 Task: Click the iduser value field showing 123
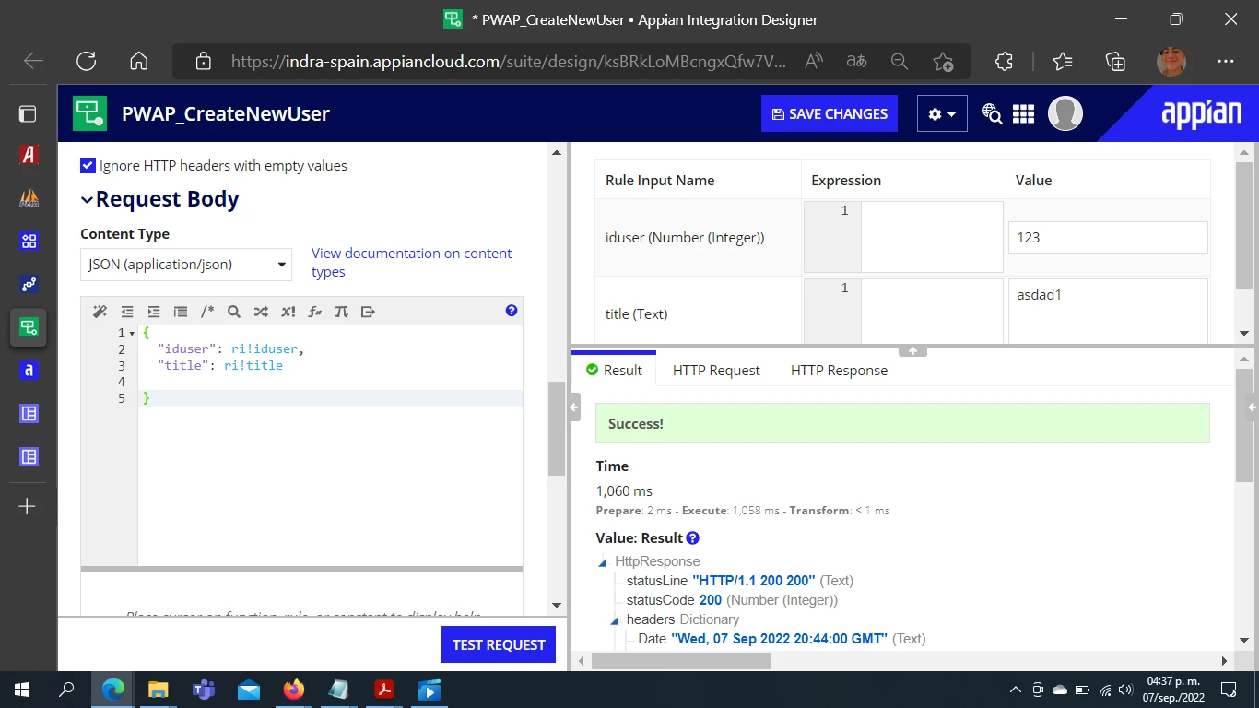(x=1108, y=237)
